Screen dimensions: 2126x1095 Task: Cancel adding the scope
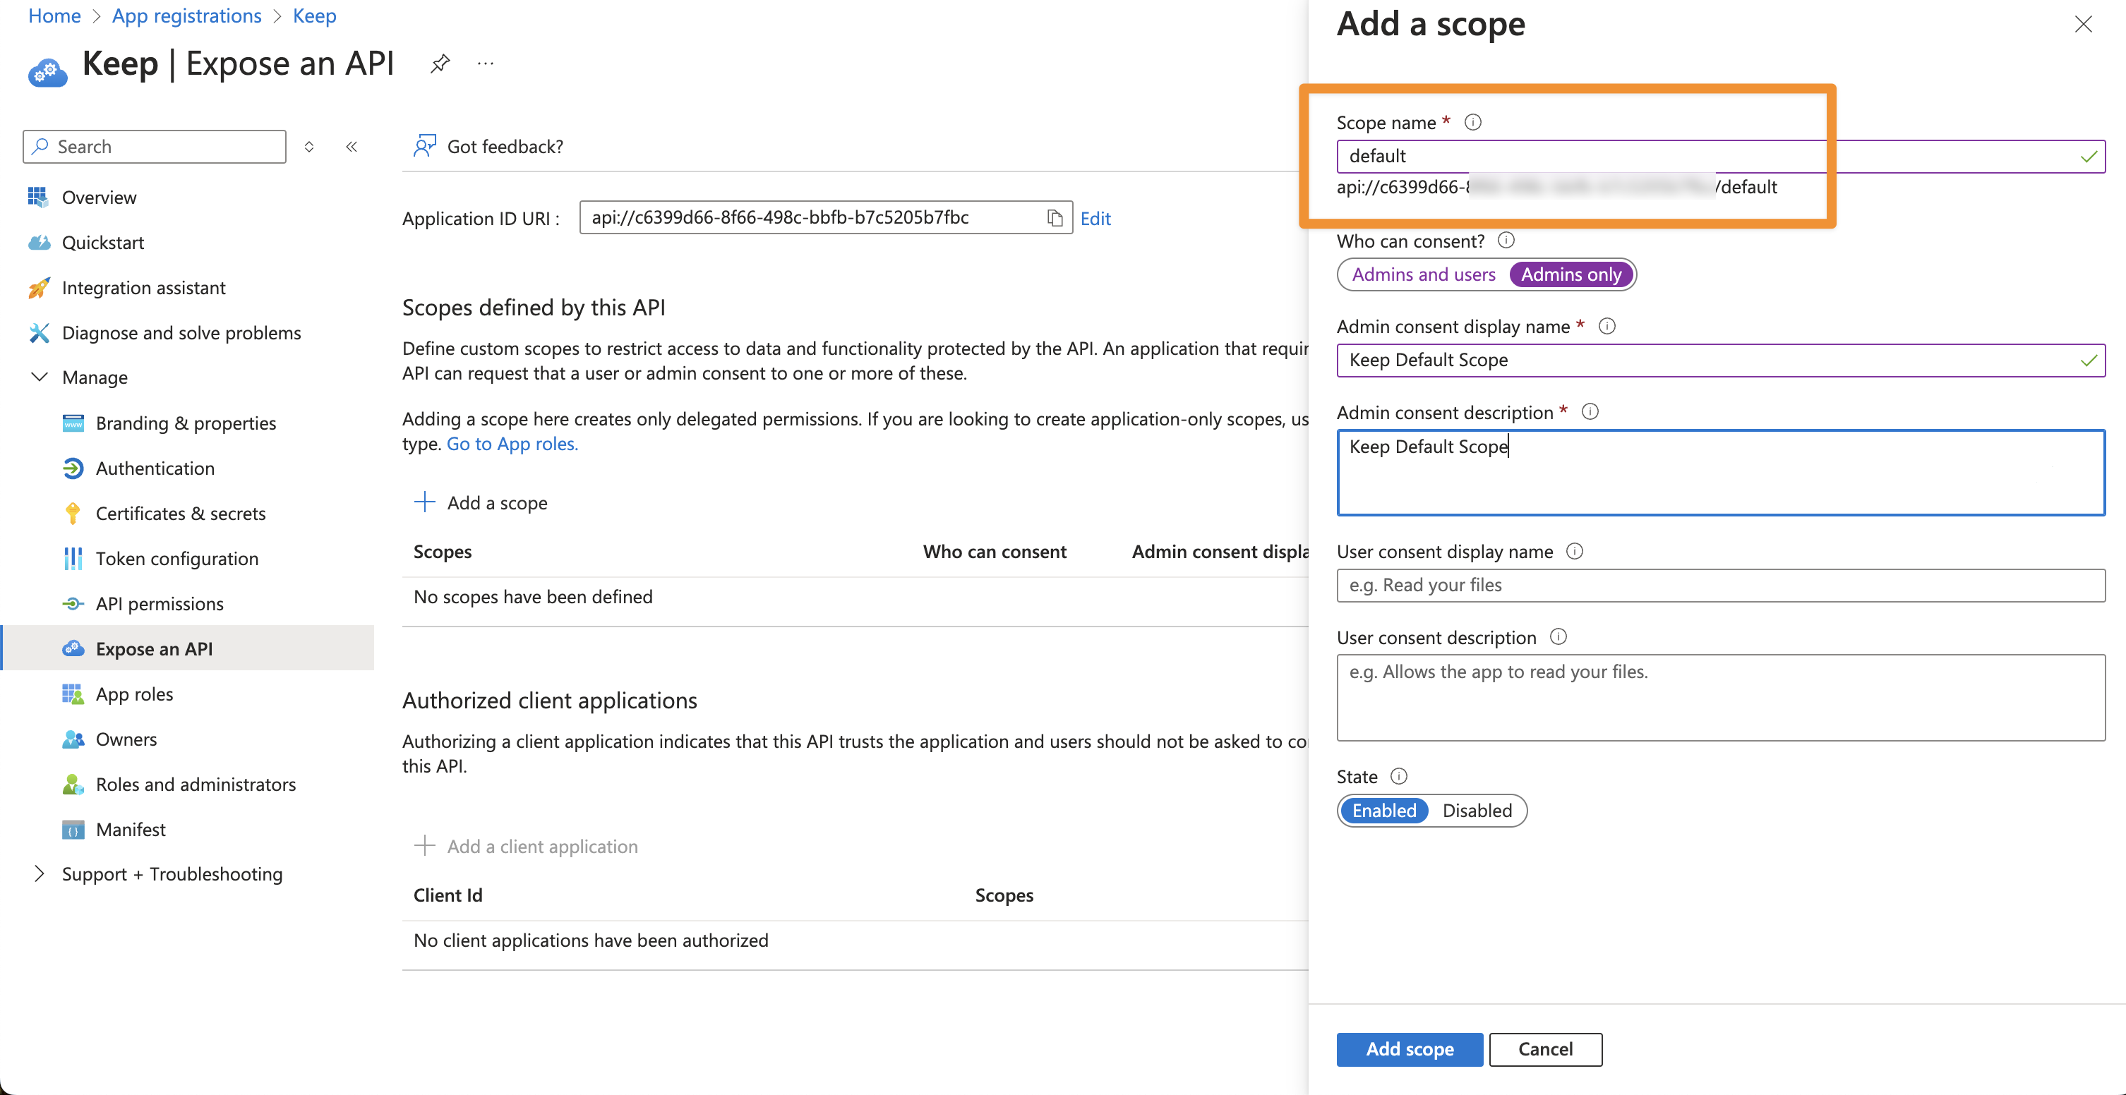(x=1545, y=1049)
